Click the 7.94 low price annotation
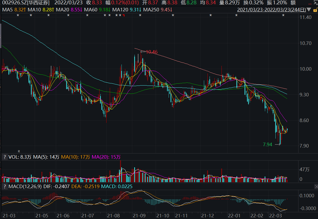Viewport: 318px width, 219px height. 268,145
